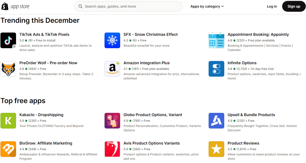Open the TikTok Ads app icon
This screenshot has height=163, width=306.
(8, 40)
